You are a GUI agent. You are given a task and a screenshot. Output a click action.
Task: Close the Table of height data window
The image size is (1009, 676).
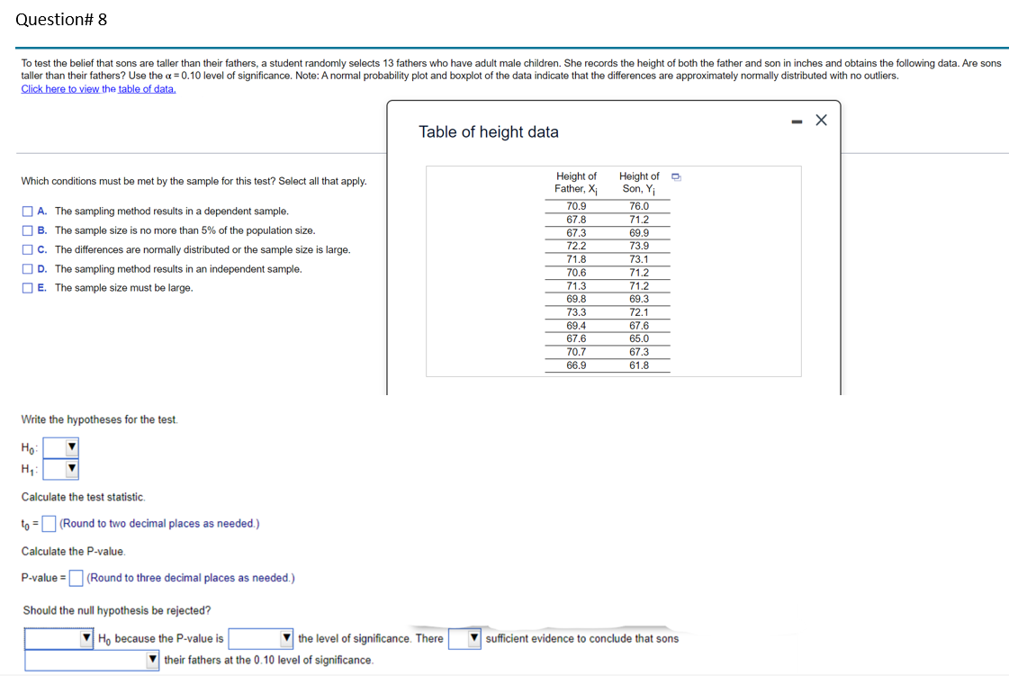coord(820,119)
